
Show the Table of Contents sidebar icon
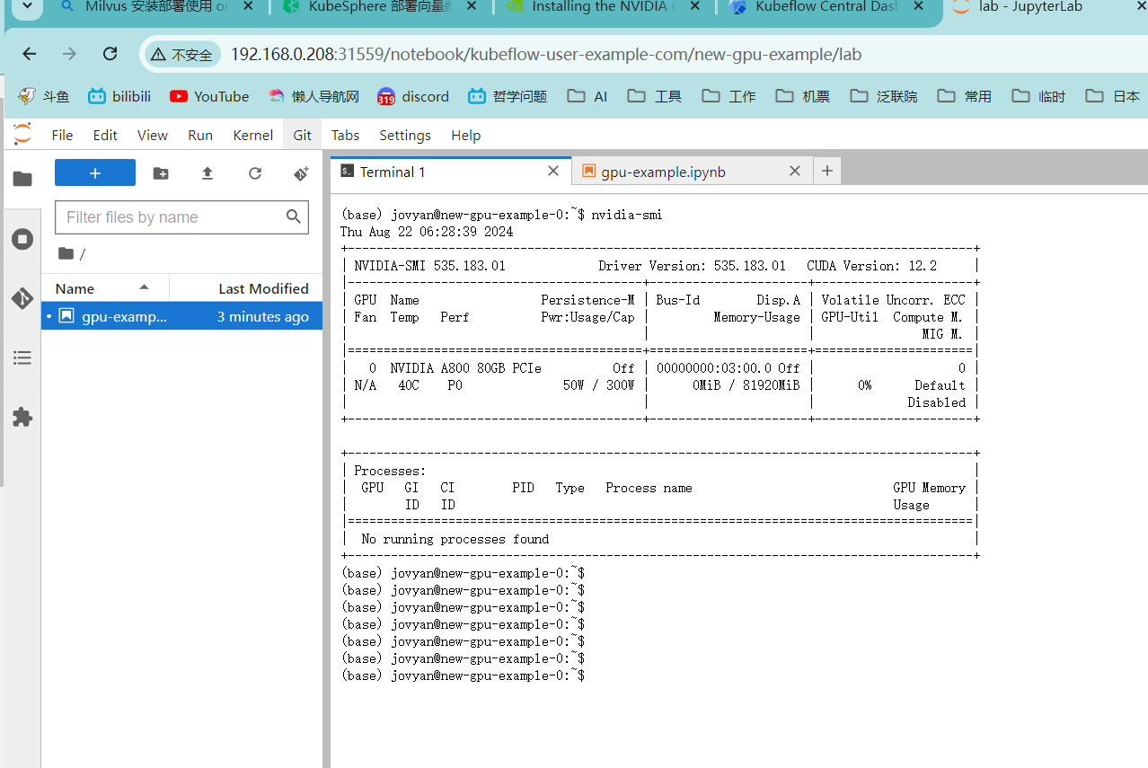(22, 358)
